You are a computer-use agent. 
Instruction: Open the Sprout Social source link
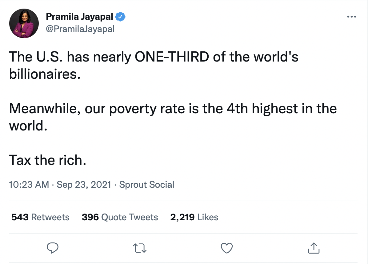146,185
